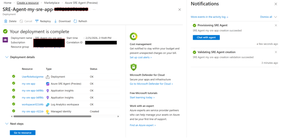Open Go to Microsoft Defender for Cloud link
The width and height of the screenshot is (281, 138).
[151, 84]
